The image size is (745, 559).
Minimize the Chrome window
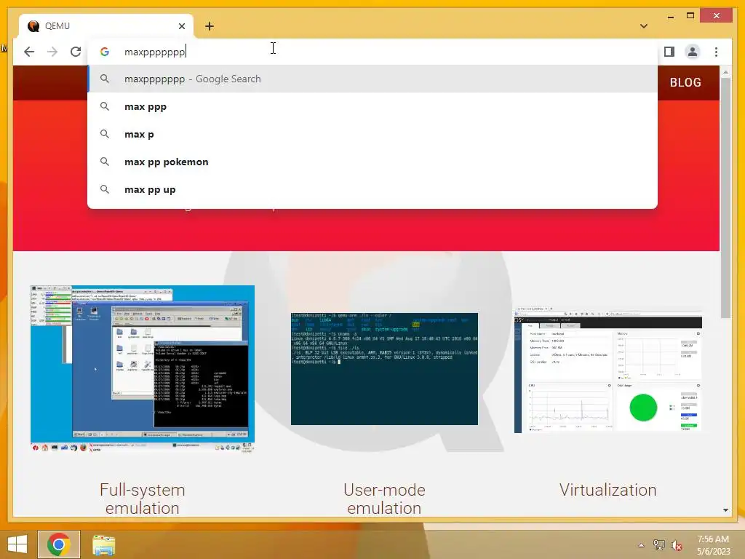670,16
